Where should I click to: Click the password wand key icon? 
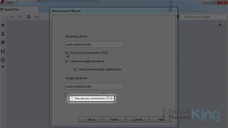click(37, 17)
